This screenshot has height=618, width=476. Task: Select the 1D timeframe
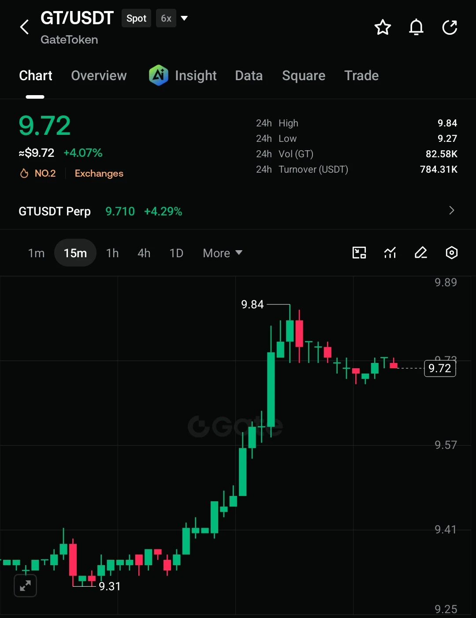point(176,253)
